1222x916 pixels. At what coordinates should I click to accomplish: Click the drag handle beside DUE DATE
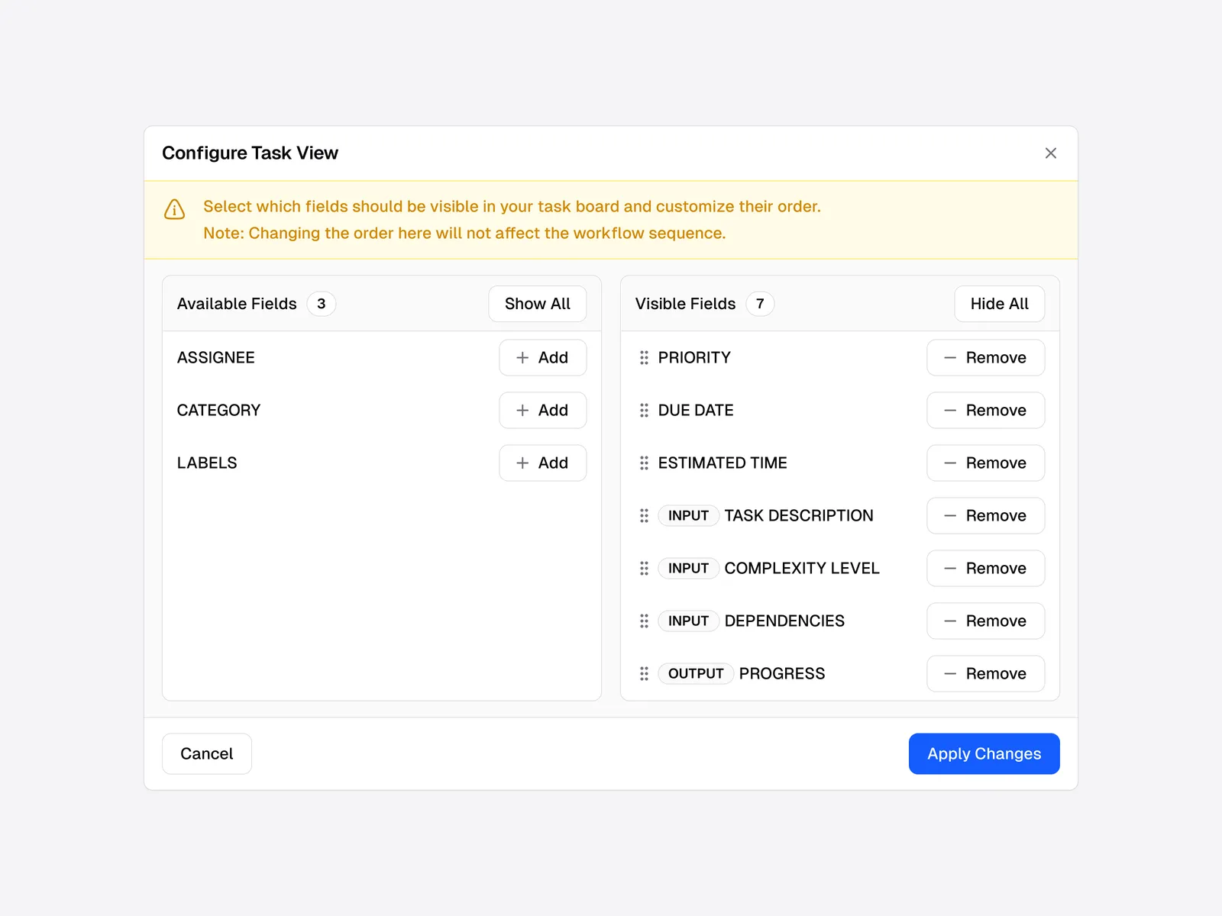[x=644, y=410]
